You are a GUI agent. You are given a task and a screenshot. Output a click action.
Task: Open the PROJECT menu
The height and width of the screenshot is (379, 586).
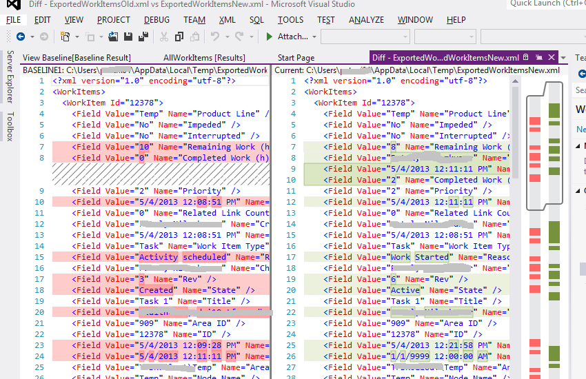(113, 20)
